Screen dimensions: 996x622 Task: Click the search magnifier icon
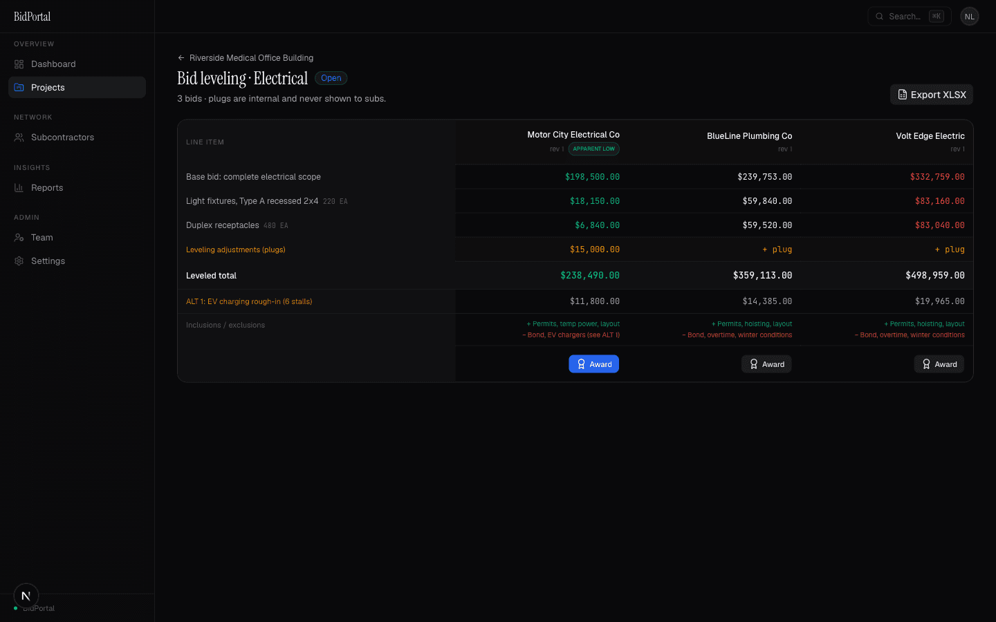(880, 17)
